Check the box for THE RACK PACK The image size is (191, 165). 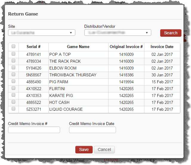coord(13,61)
